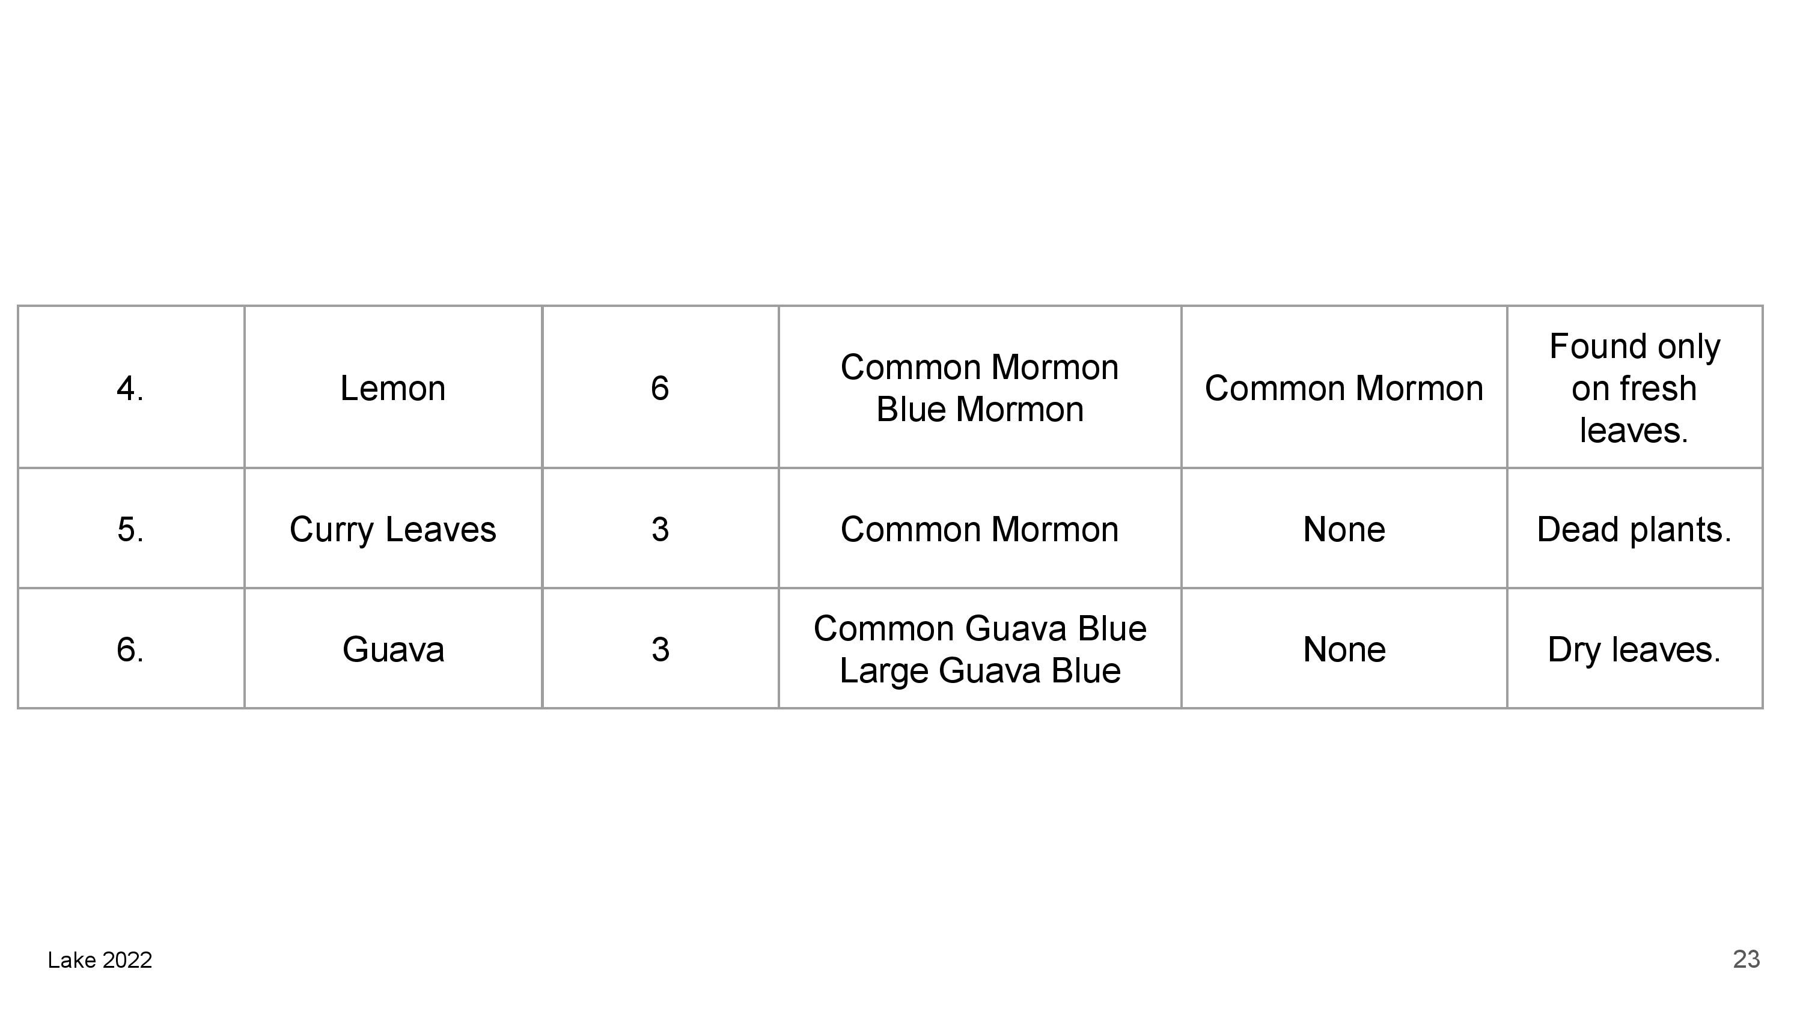This screenshot has width=1803, height=1014.
Task: Select the "Dry leaves." cell
Action: [x=1634, y=650]
